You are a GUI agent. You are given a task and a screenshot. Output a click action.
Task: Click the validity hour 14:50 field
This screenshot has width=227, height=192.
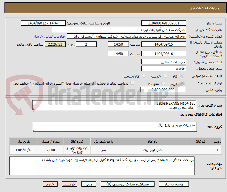tap(118, 54)
